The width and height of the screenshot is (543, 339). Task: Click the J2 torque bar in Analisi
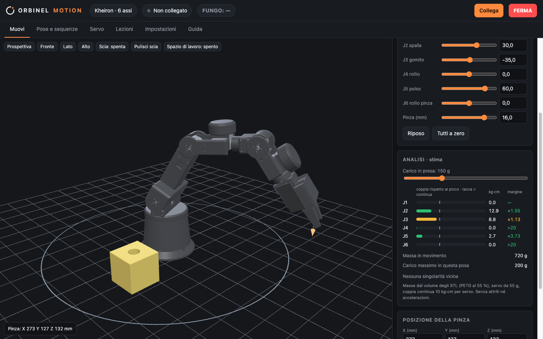[451, 211]
